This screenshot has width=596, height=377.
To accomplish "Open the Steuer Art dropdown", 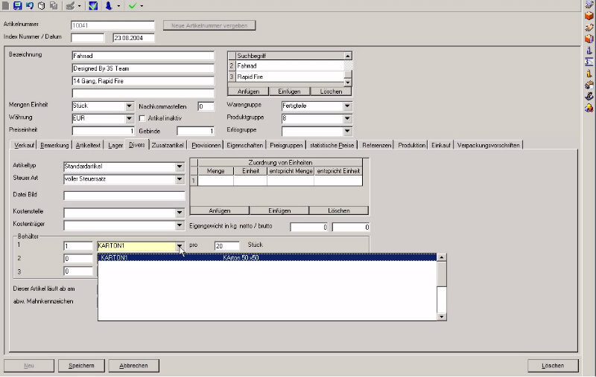I will coord(180,179).
